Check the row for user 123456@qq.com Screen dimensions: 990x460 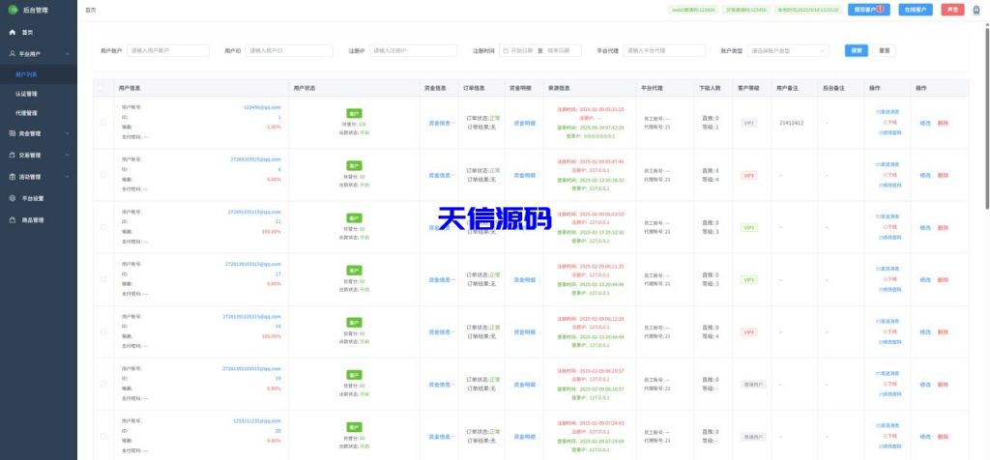click(103, 122)
